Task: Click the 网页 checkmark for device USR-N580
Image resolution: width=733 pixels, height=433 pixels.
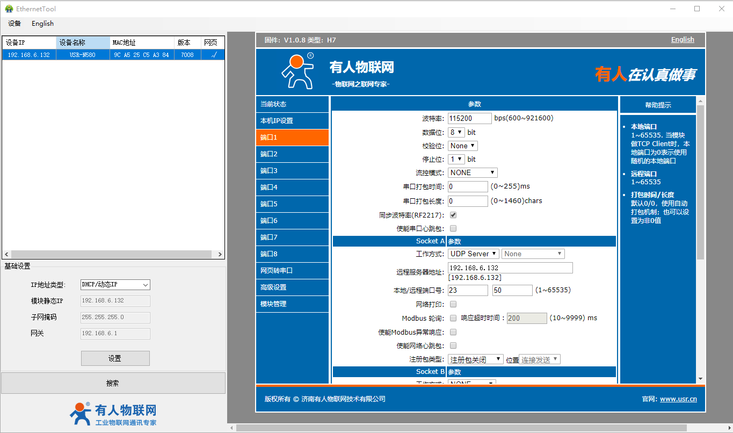Action: point(213,55)
